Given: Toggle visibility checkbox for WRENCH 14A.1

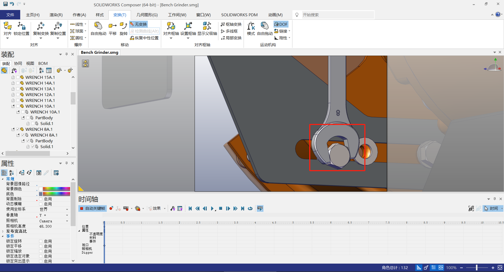Looking at the screenshot, I should [18, 83].
